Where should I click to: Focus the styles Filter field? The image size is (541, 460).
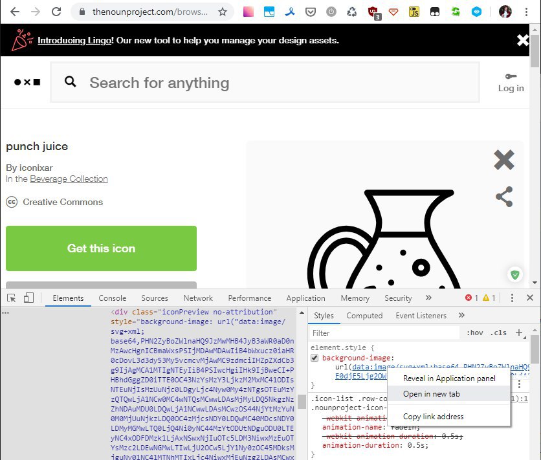point(384,333)
